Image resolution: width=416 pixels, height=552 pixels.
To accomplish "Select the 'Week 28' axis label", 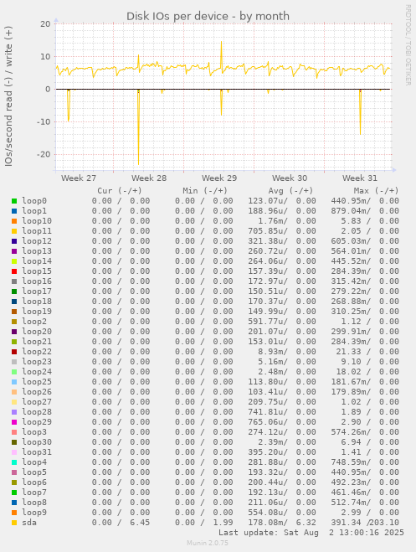I will pyautogui.click(x=149, y=178).
